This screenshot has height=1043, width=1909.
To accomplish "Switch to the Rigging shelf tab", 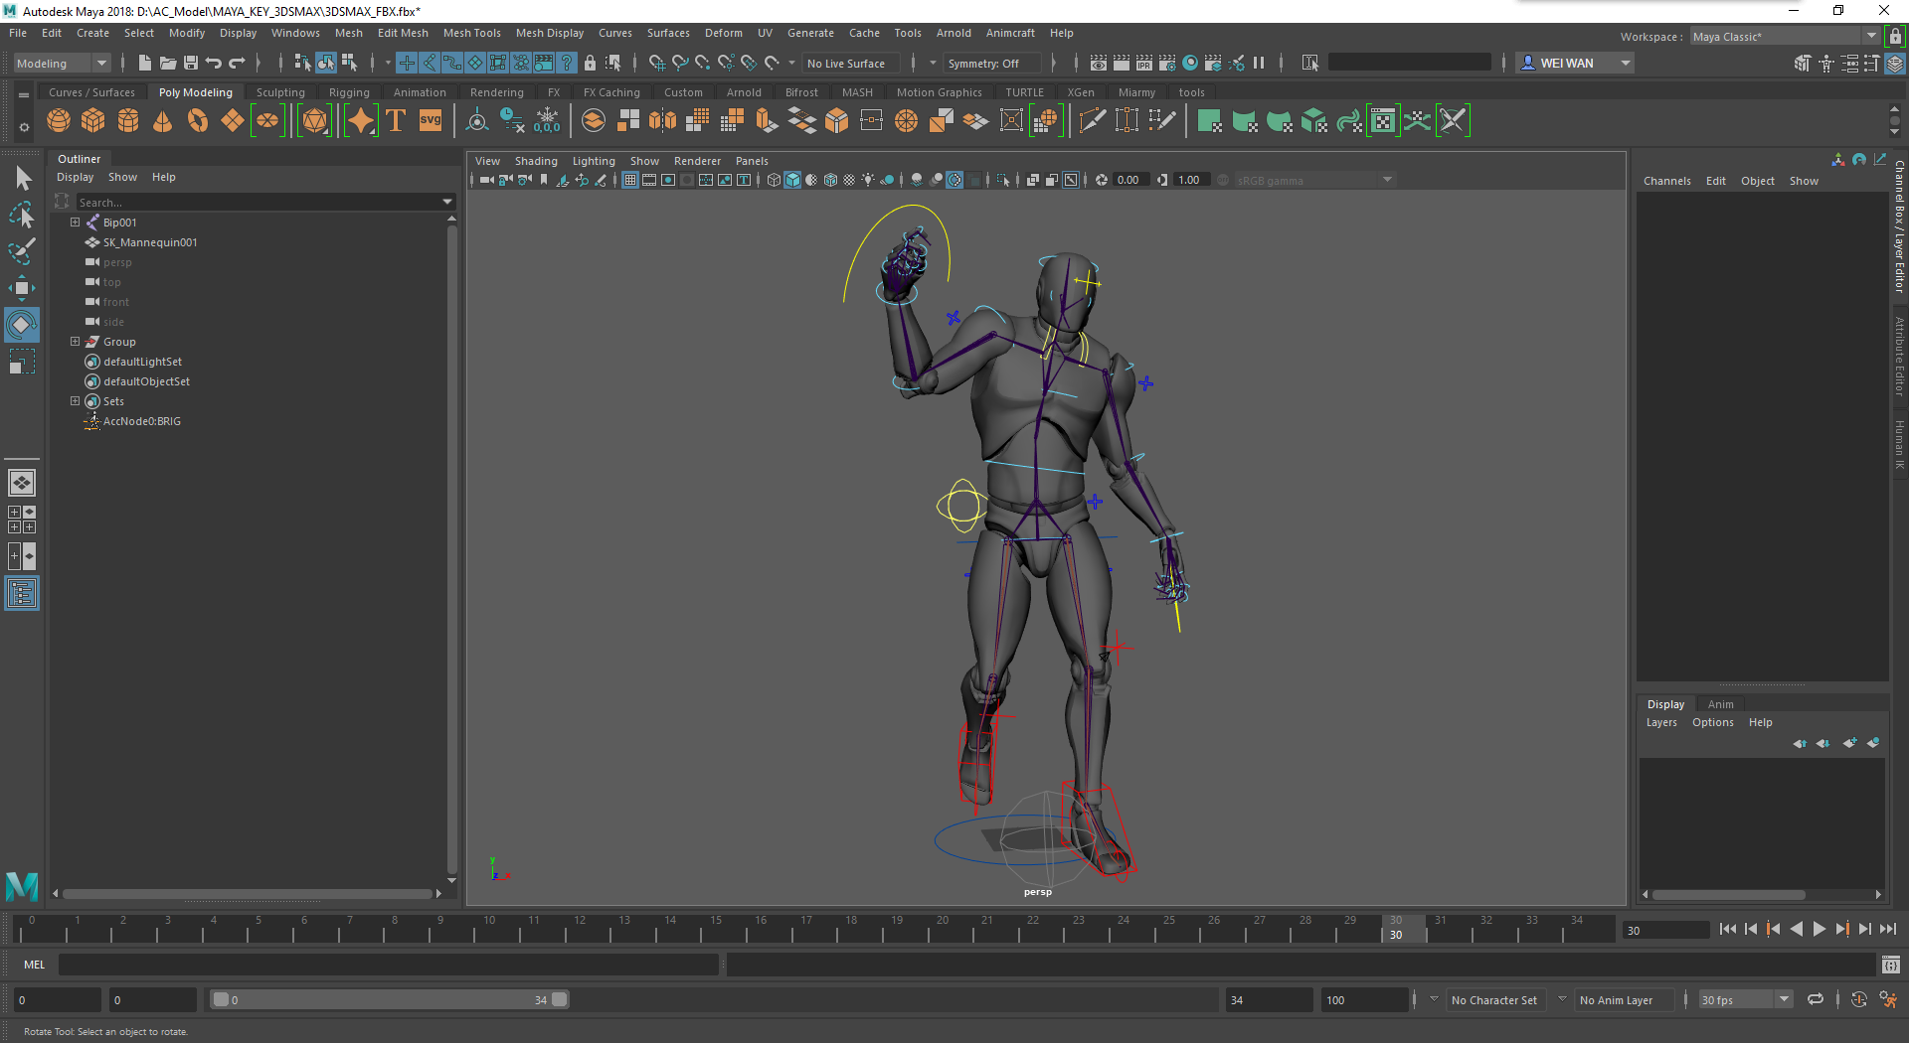I will tap(349, 92).
